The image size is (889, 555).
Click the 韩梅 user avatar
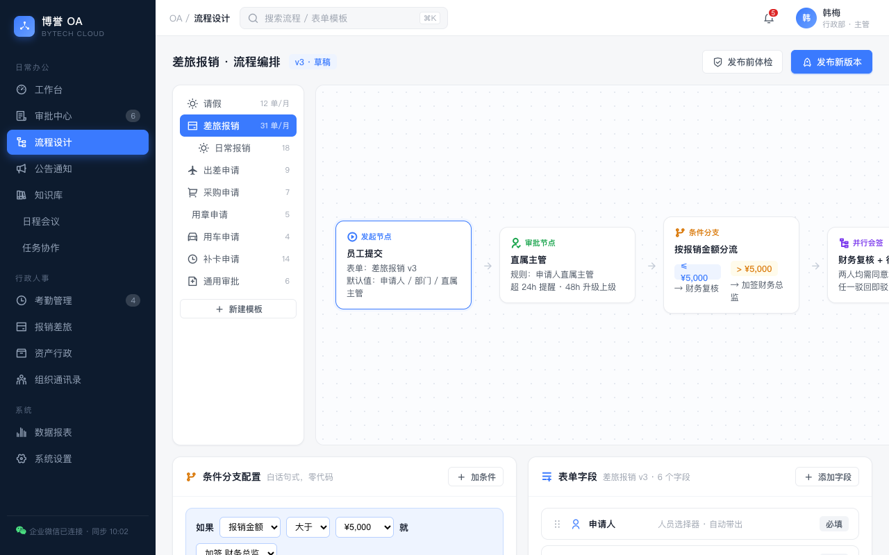point(806,18)
